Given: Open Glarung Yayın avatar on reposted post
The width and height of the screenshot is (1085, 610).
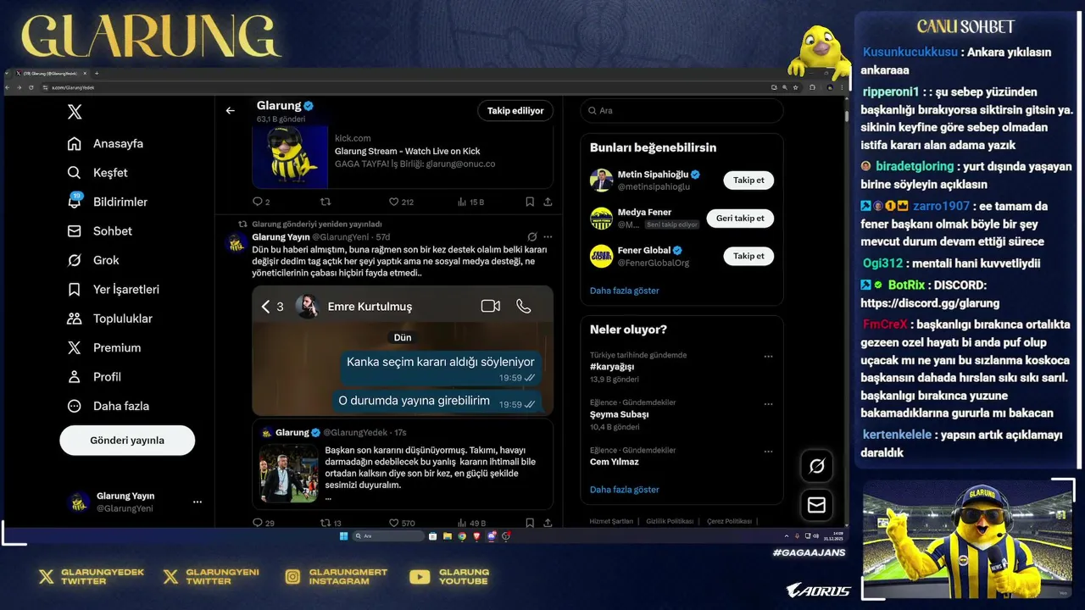Looking at the screenshot, I should click(236, 244).
